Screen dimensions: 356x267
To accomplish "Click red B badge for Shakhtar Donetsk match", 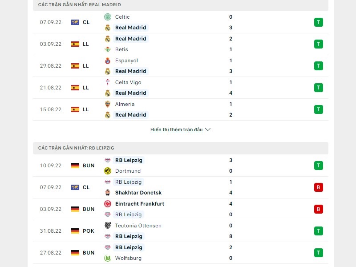I will [x=318, y=187].
